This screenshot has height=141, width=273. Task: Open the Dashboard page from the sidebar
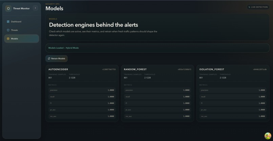coord(22,22)
